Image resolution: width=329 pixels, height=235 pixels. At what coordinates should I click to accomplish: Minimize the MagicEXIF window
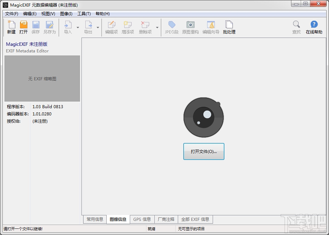(x=296, y=4)
